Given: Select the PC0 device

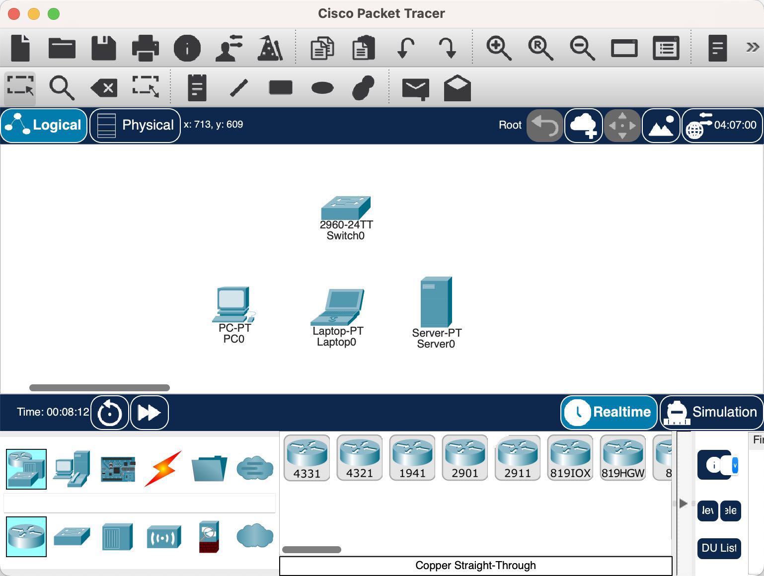Looking at the screenshot, I should coord(233,304).
